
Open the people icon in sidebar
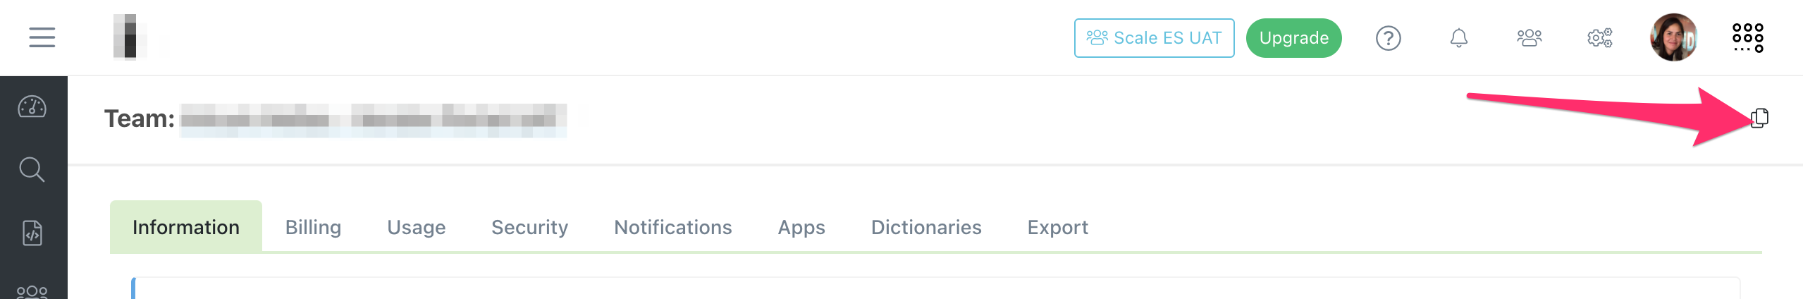click(32, 291)
